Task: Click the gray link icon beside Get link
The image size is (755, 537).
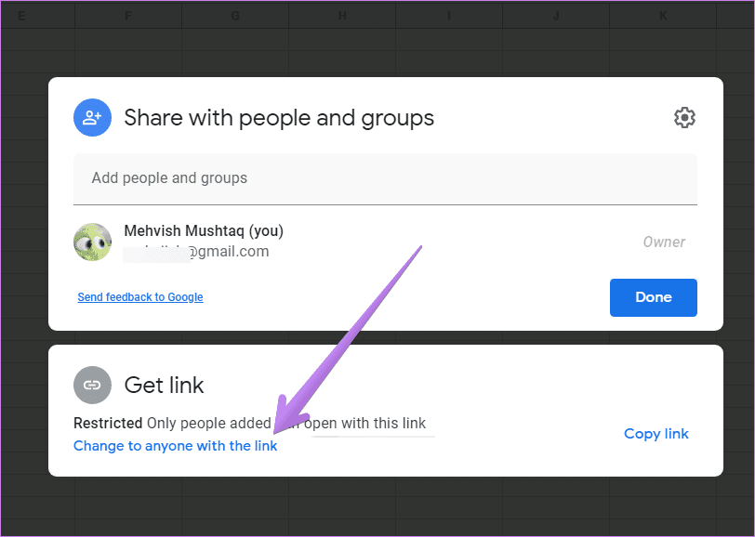Action: click(92, 385)
